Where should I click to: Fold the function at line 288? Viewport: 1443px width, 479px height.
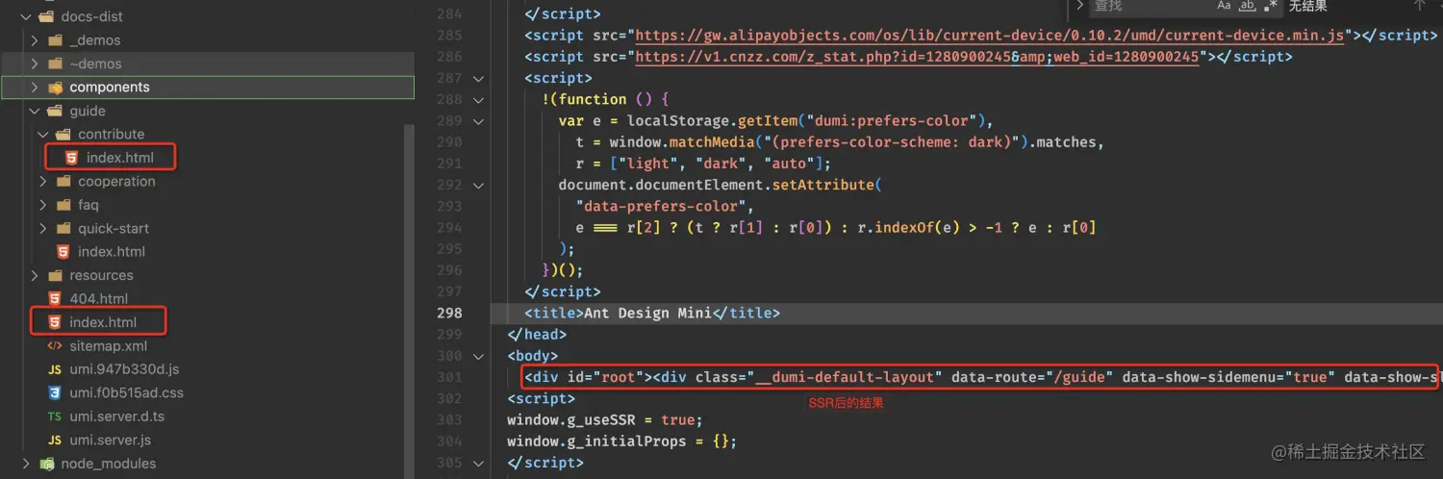[479, 99]
